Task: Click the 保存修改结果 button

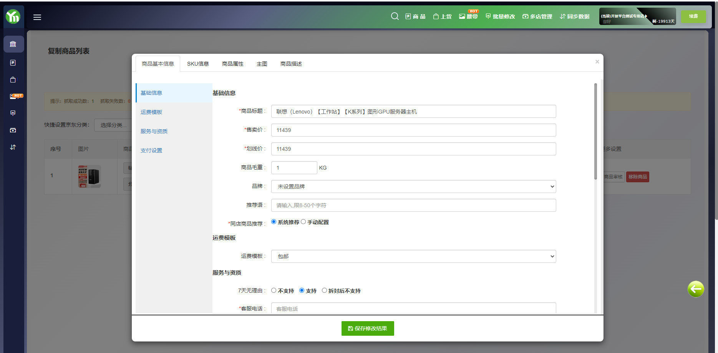Action: pos(368,328)
